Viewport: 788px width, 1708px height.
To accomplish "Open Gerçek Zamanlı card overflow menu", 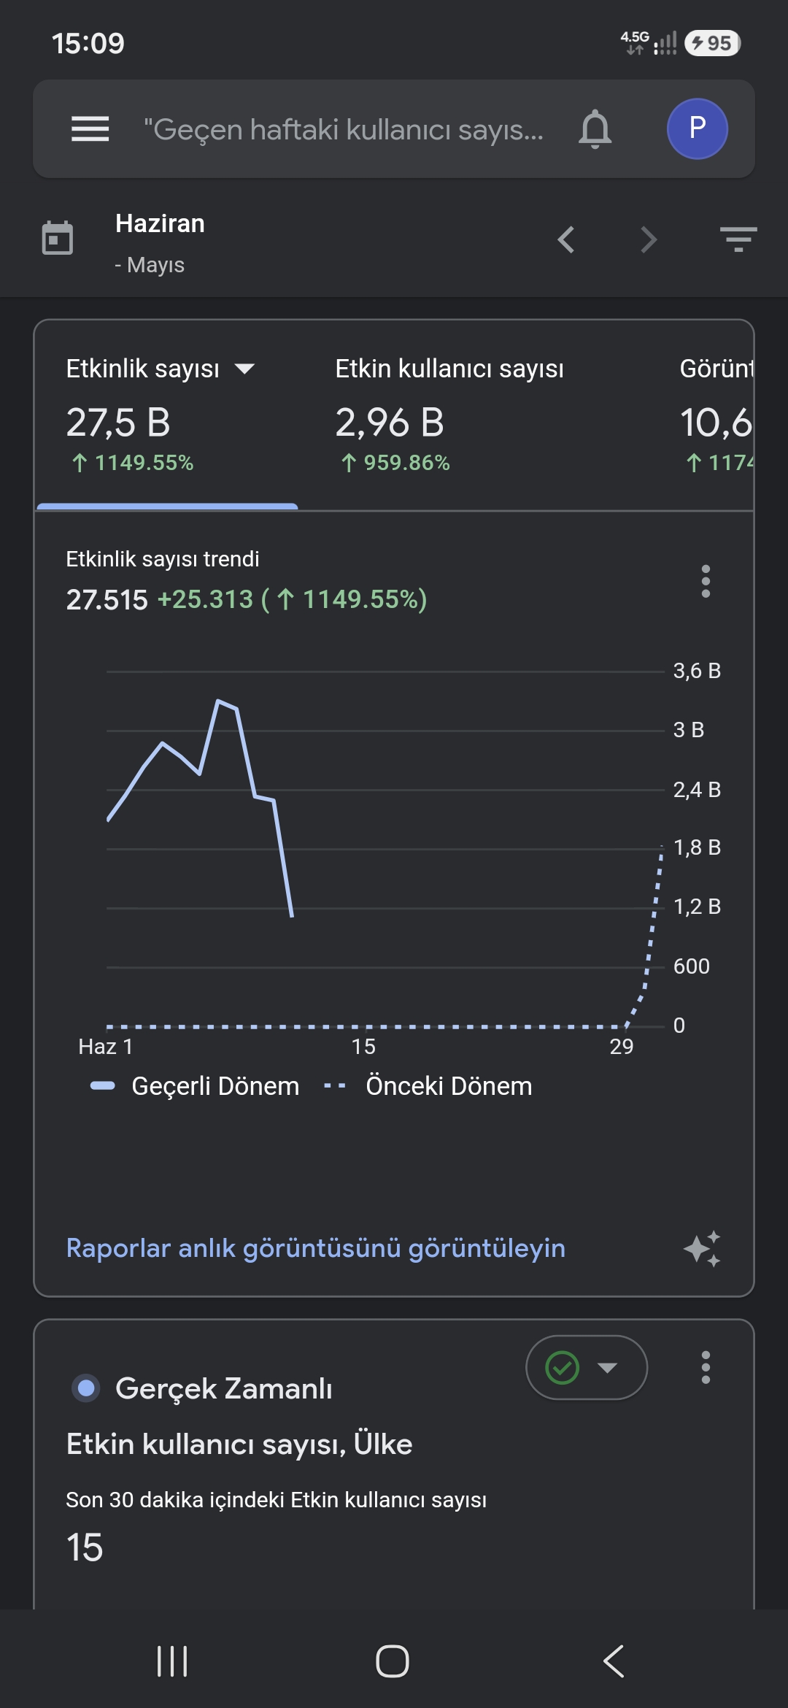I will [706, 1367].
